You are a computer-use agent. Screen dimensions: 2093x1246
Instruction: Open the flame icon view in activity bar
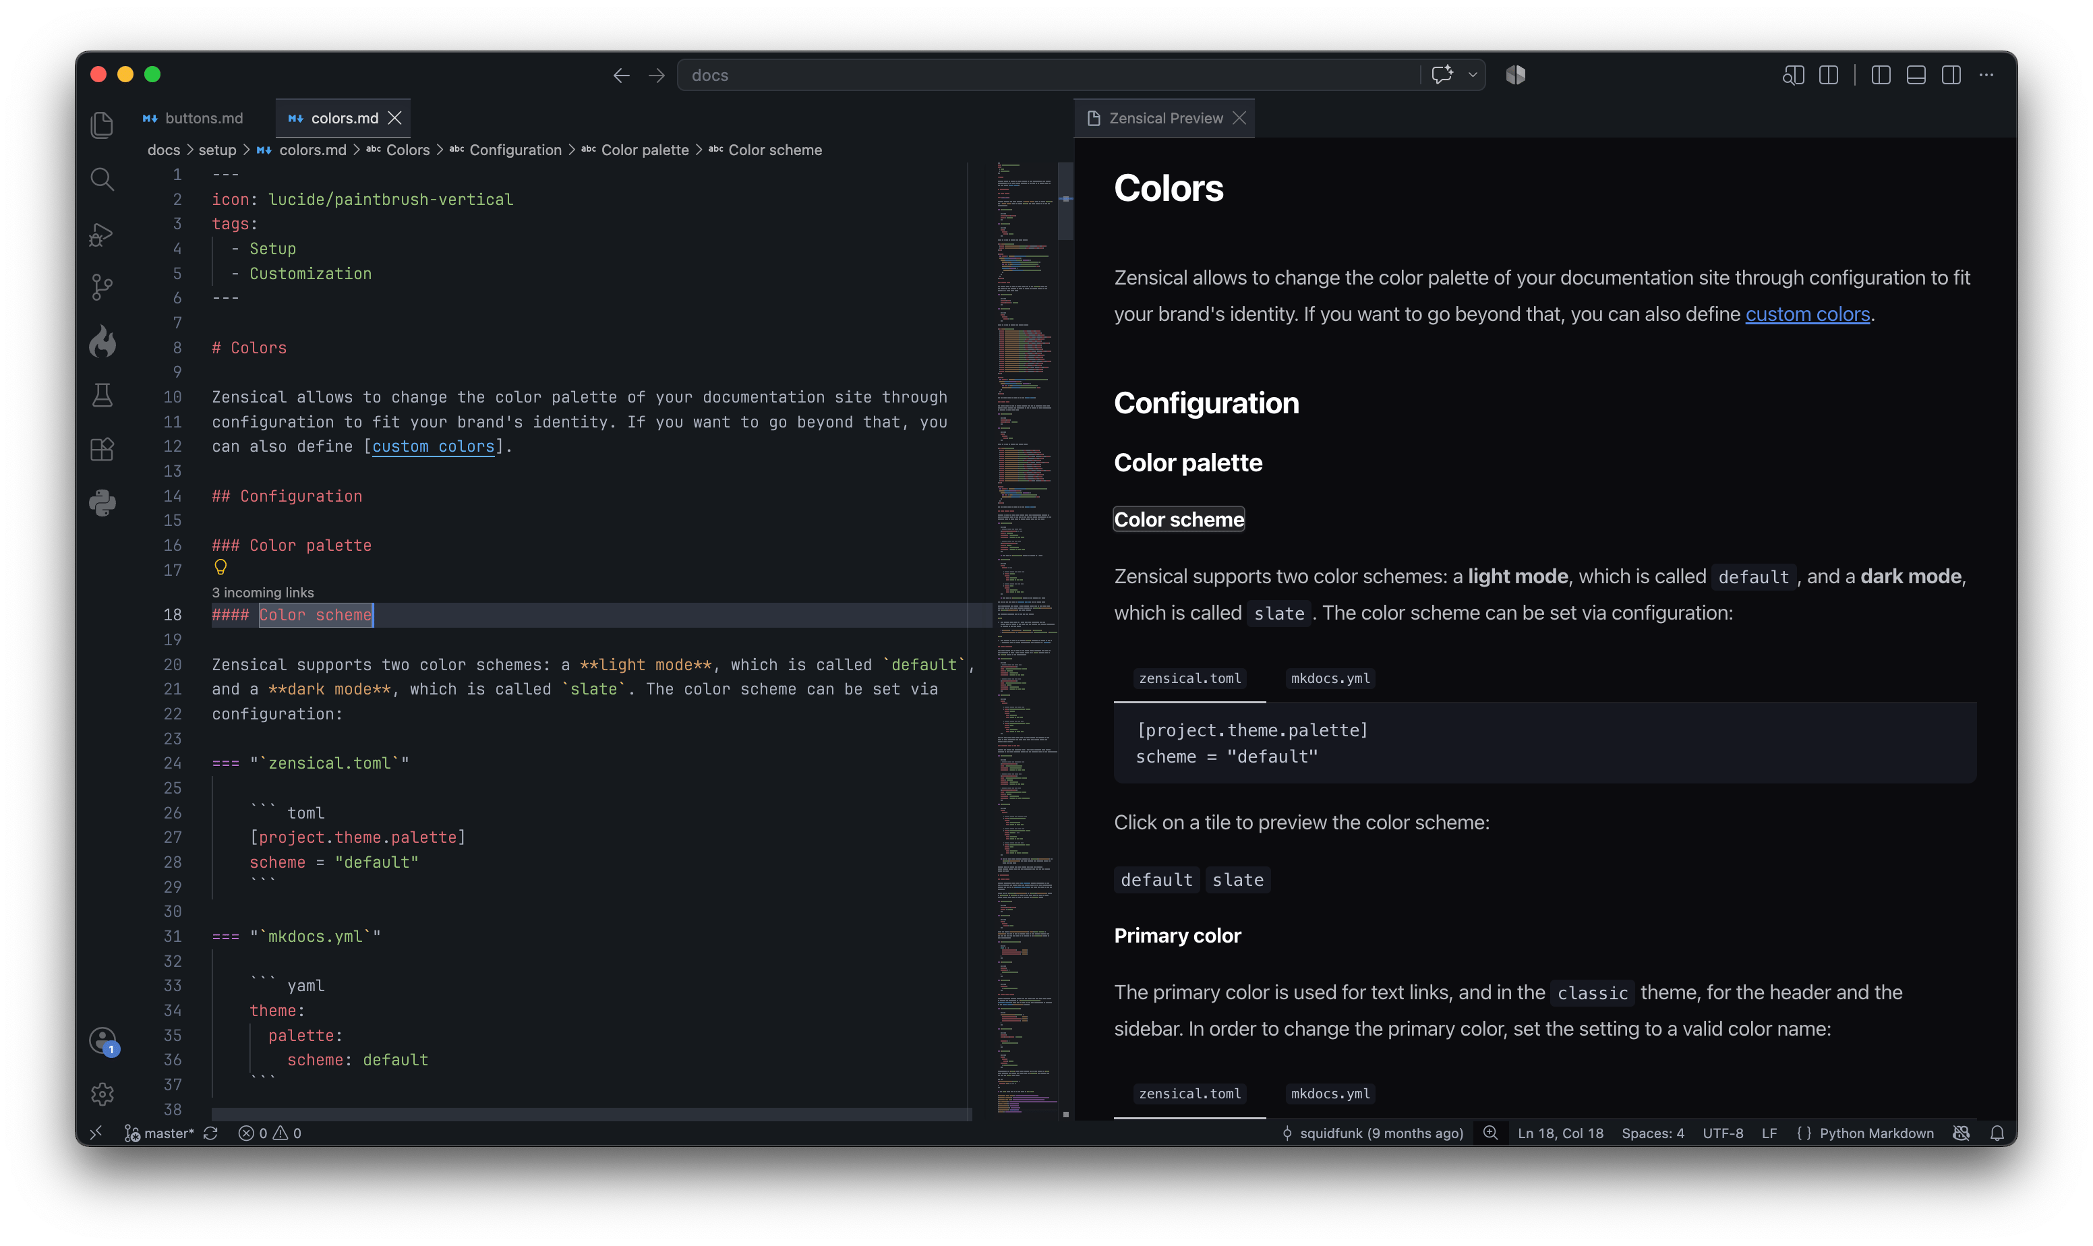click(102, 341)
